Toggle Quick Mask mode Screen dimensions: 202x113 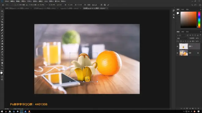2,77
